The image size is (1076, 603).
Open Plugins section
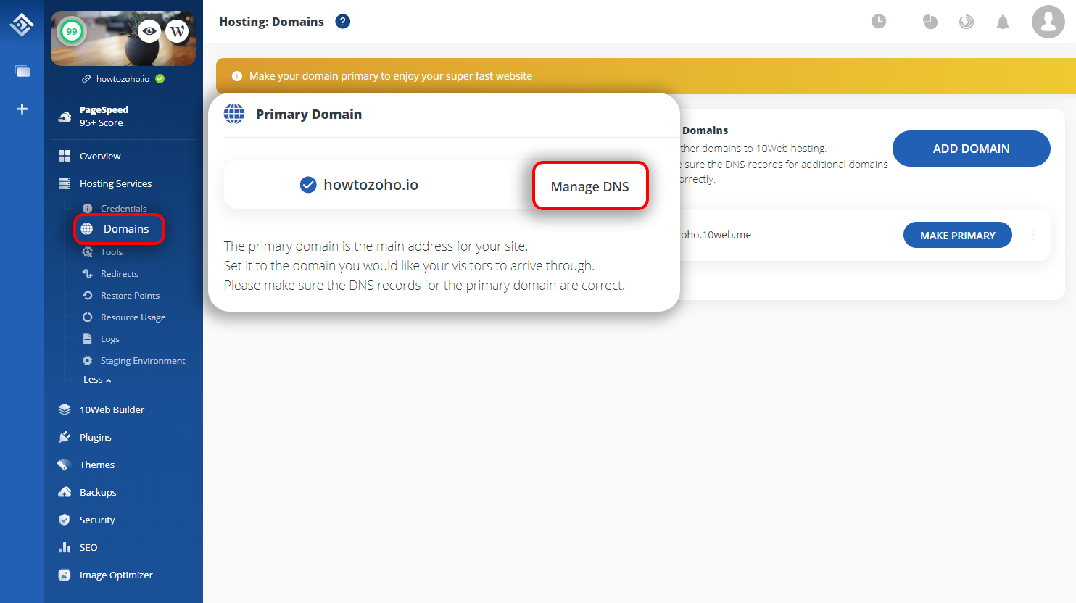95,437
